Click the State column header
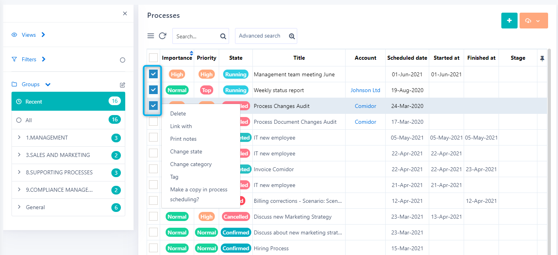 click(236, 58)
